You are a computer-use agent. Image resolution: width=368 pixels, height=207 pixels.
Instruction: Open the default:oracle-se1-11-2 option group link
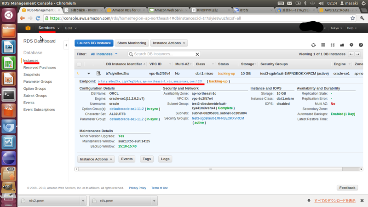126,109
